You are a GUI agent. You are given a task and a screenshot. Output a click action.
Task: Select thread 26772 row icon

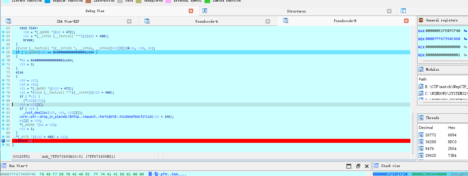(x=421, y=135)
